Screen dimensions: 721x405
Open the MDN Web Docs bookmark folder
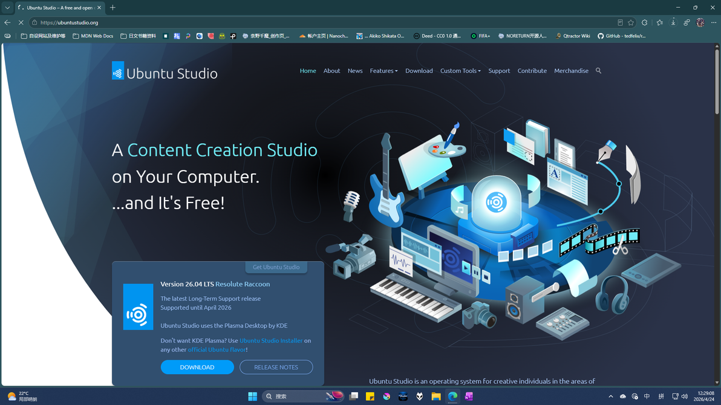pos(93,36)
